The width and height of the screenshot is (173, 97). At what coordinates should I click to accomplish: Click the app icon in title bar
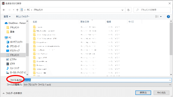pyautogui.click(x=3, y=3)
